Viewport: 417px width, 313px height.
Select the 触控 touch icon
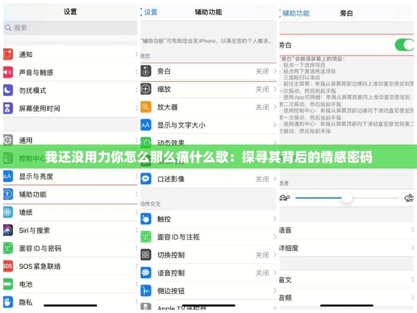point(146,219)
